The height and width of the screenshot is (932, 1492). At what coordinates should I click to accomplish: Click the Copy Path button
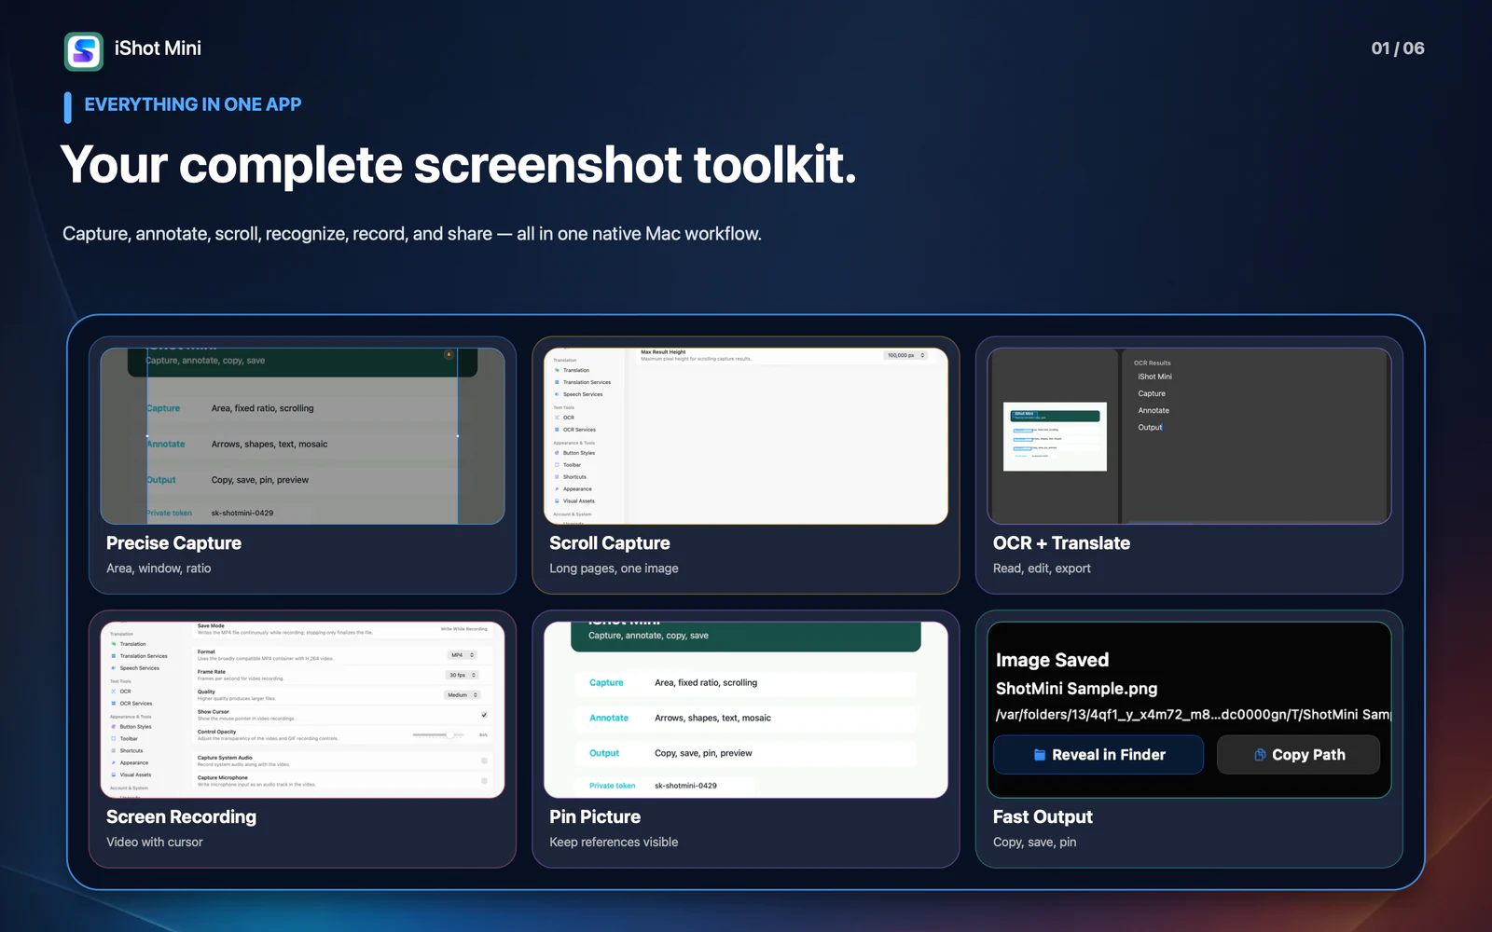pyautogui.click(x=1299, y=755)
